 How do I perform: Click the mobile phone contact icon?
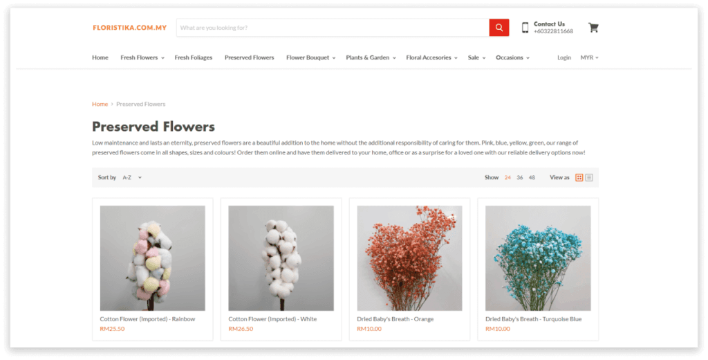[x=525, y=28]
